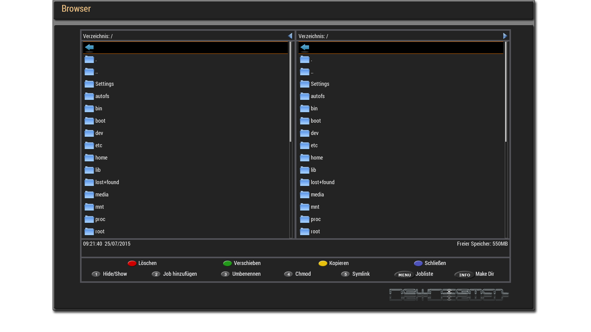Open Jobliste via MENU button
Screen dimensions: 591x332
tap(404, 275)
